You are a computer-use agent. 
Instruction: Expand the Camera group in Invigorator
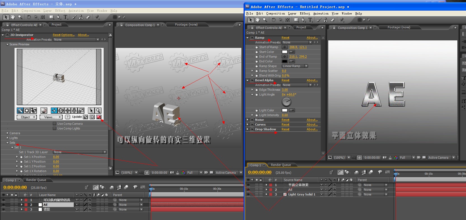pyautogui.click(x=8, y=133)
